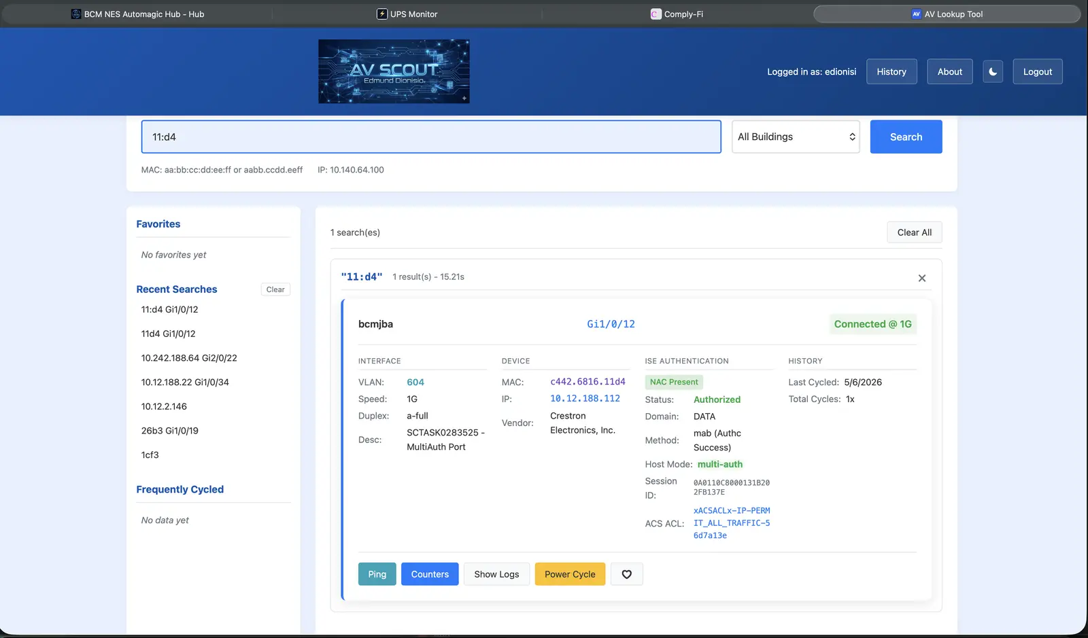Click switch name bcmjba
The width and height of the screenshot is (1088, 638).
click(375, 324)
